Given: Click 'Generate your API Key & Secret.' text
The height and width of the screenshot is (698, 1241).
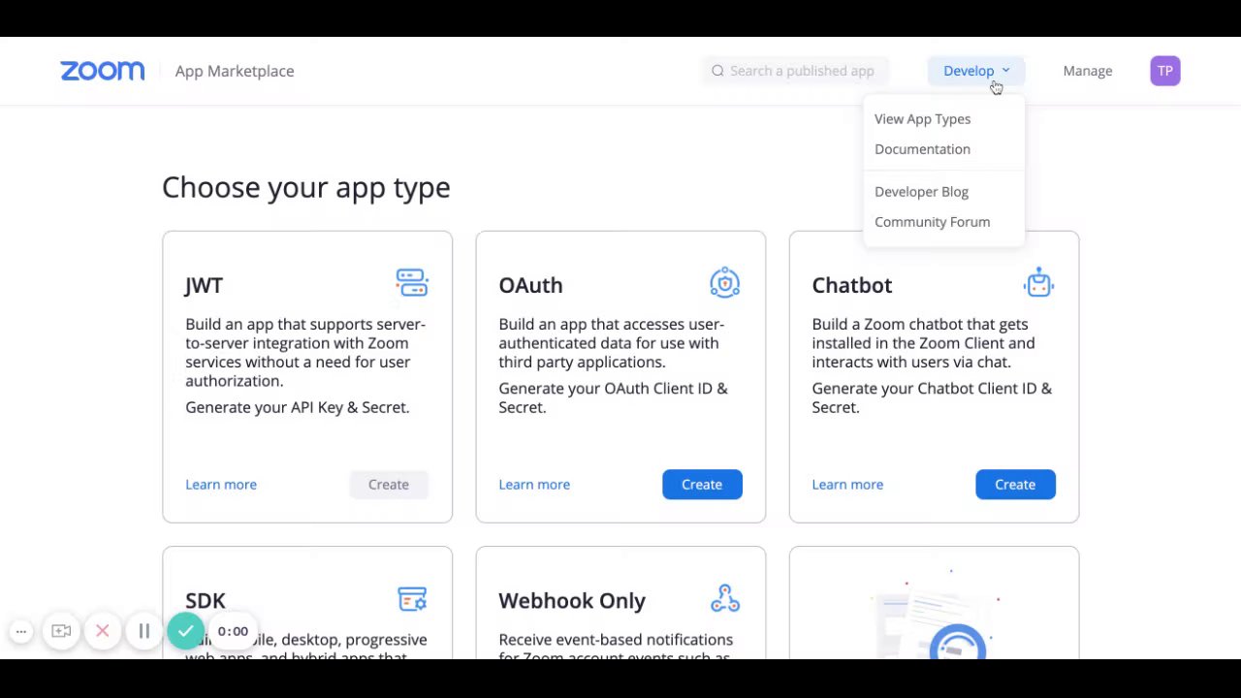Looking at the screenshot, I should point(297,407).
